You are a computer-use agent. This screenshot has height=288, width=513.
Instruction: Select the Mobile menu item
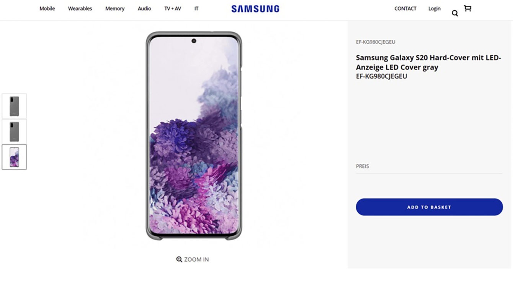47,8
